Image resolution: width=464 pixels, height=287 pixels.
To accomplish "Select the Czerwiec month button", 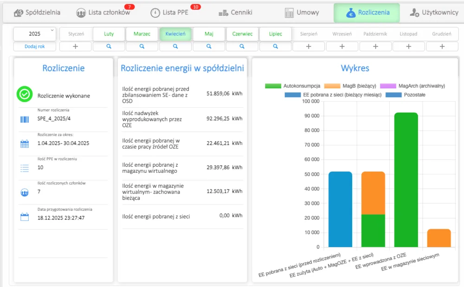I will pyautogui.click(x=242, y=34).
